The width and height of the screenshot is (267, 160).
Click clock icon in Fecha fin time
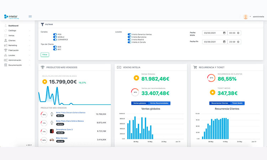239,42
